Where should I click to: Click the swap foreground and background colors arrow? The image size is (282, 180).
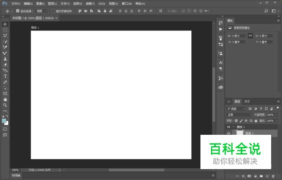[x=7, y=116]
